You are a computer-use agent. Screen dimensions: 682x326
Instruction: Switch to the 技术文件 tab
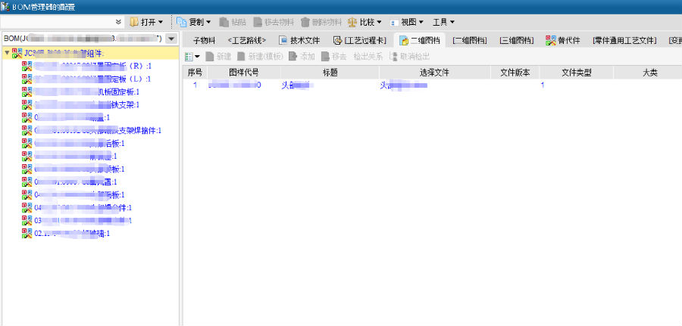click(x=299, y=40)
